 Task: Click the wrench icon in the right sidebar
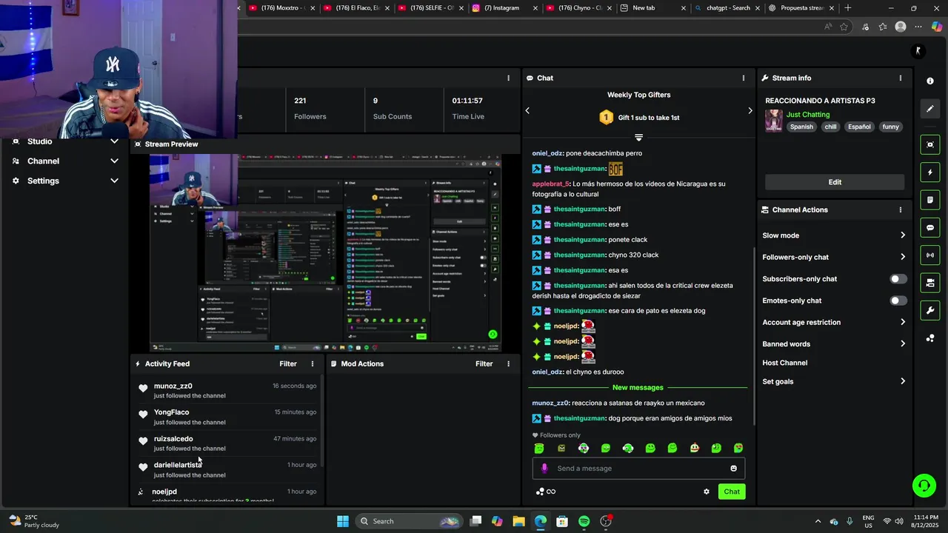click(x=930, y=310)
